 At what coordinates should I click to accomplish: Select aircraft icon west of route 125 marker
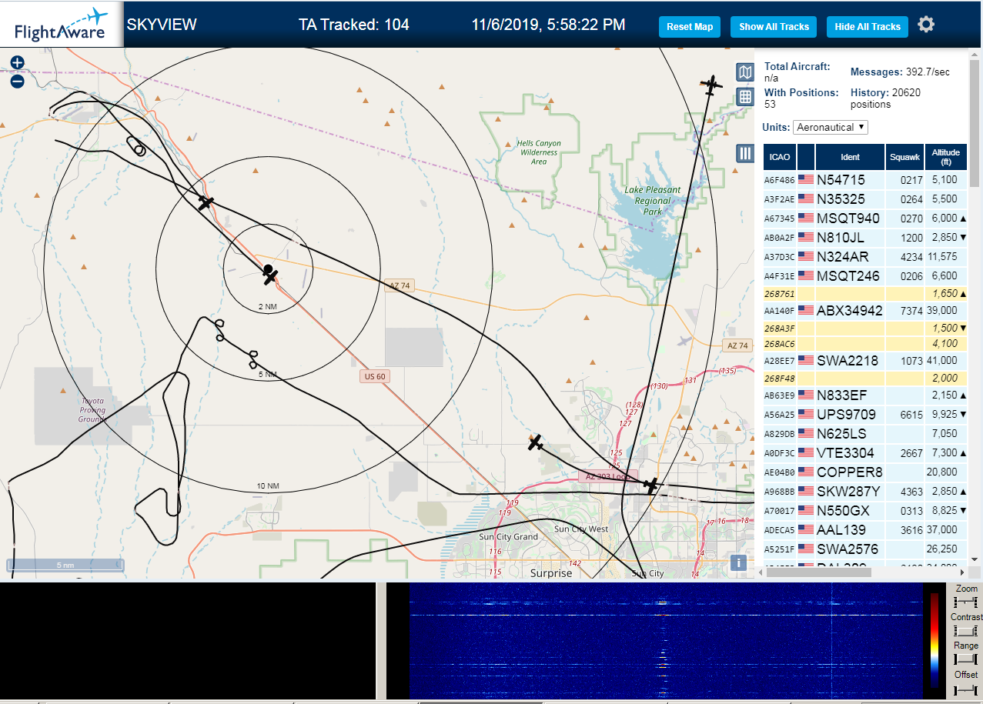pos(536,442)
